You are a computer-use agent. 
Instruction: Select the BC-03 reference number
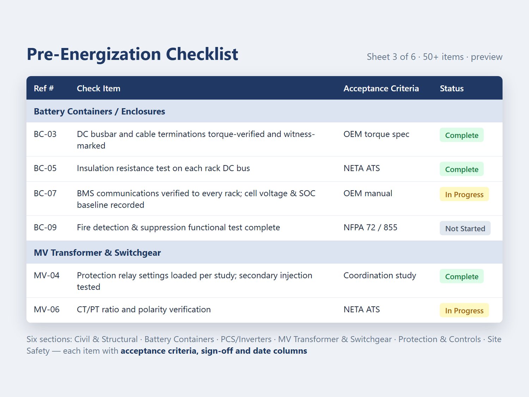point(45,134)
